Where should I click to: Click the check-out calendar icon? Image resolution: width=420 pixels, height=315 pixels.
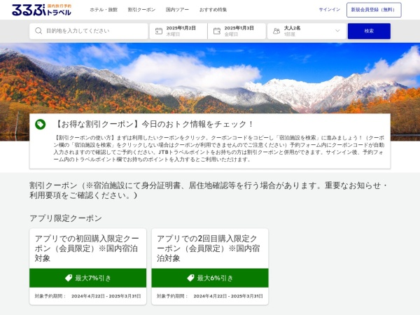click(217, 31)
